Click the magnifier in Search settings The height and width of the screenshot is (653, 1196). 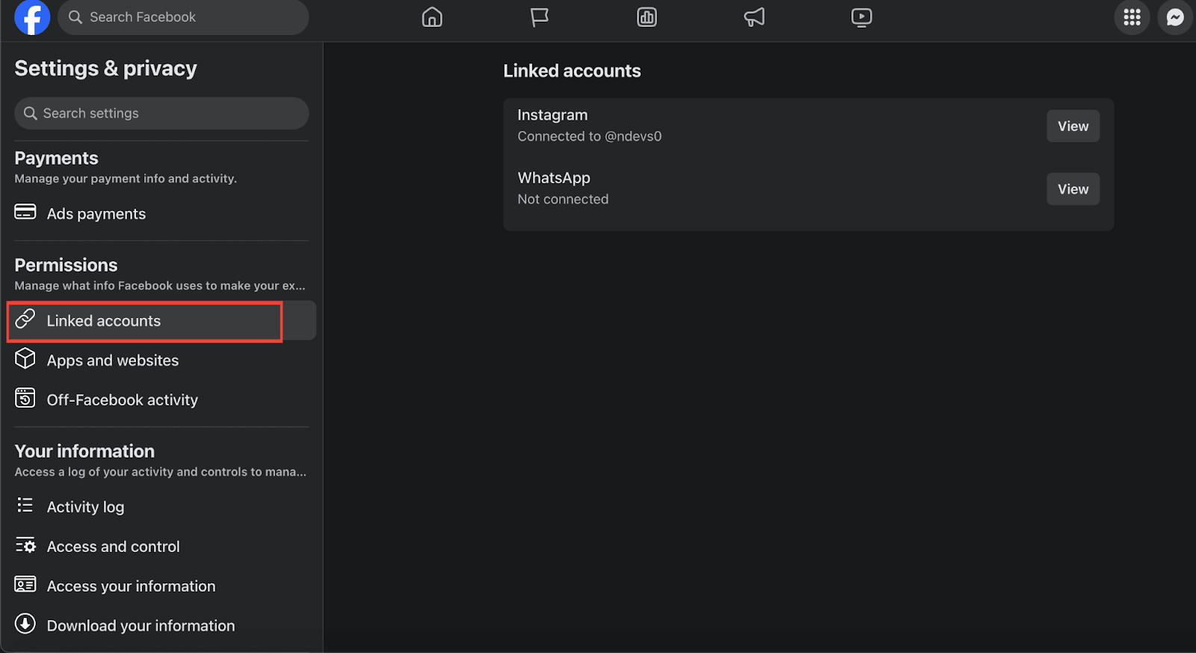[x=31, y=113]
